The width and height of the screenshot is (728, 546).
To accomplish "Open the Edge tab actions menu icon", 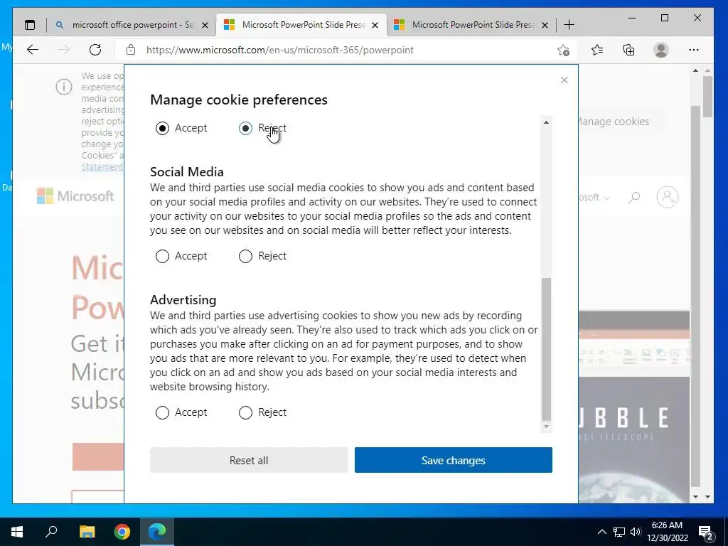I will [x=30, y=25].
